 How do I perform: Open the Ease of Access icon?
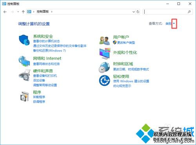[x=105, y=80]
